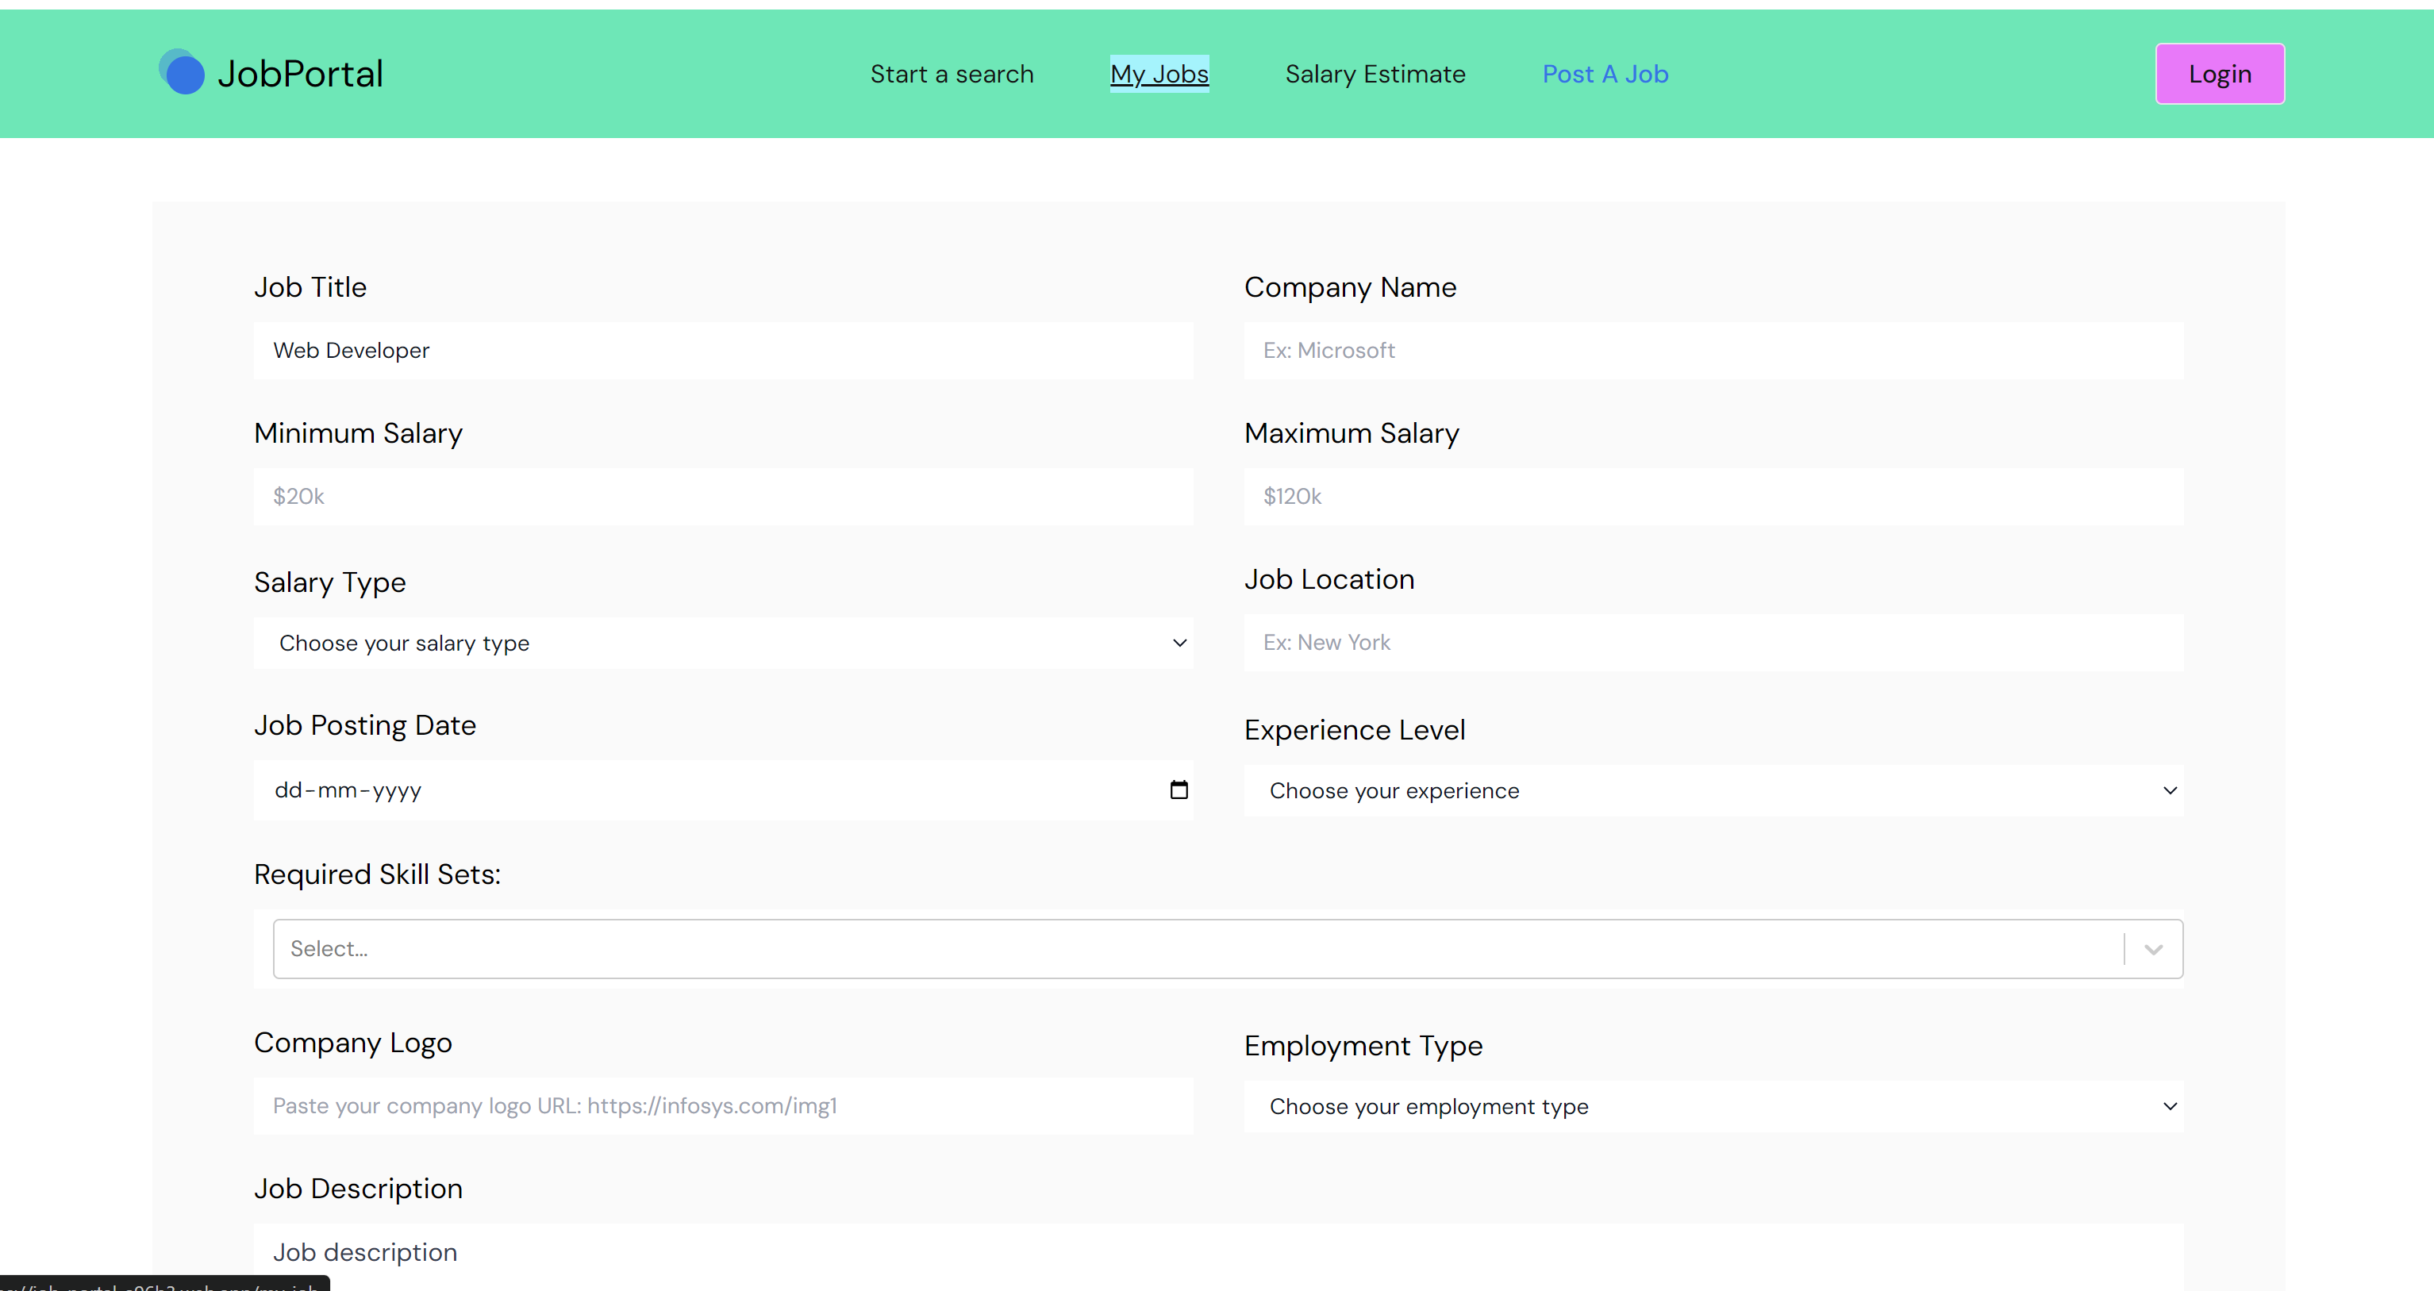This screenshot has height=1291, width=2434.
Task: Select the Post A Job nav link
Action: (x=1605, y=74)
